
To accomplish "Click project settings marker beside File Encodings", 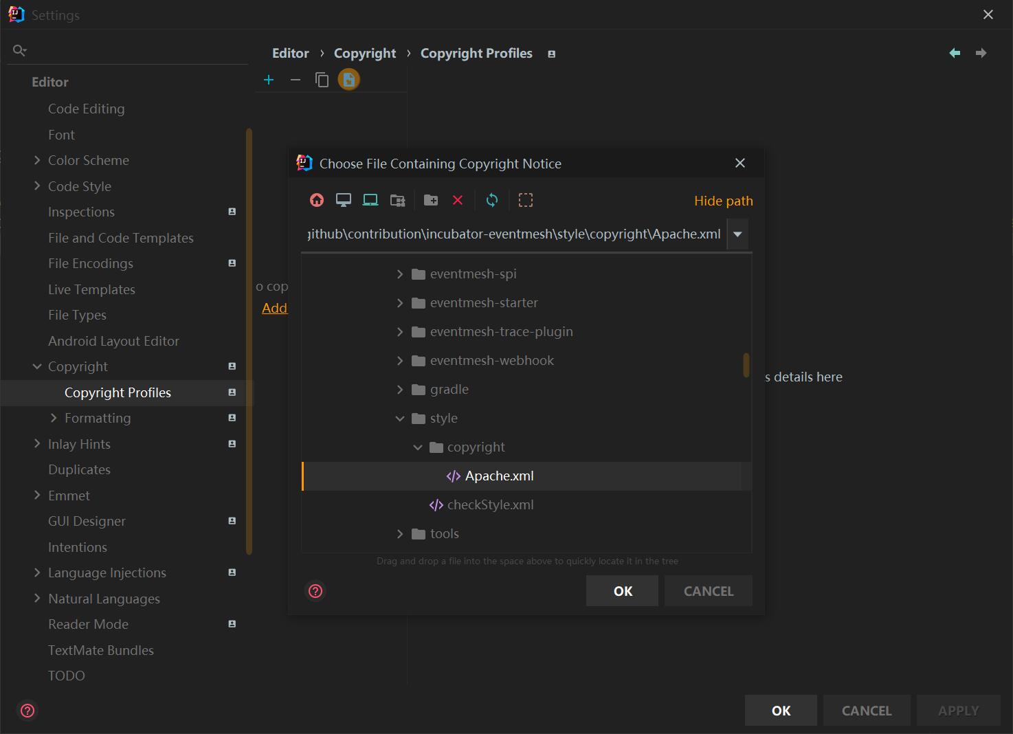I will pos(232,263).
